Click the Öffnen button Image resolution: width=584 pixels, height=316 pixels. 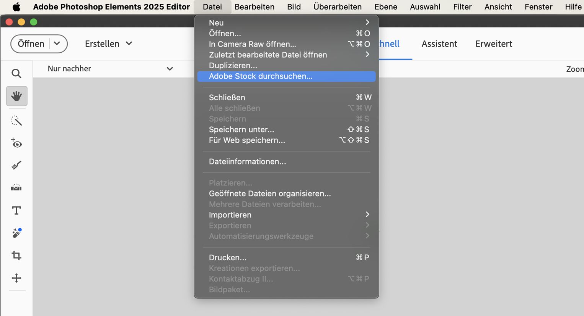(x=31, y=44)
